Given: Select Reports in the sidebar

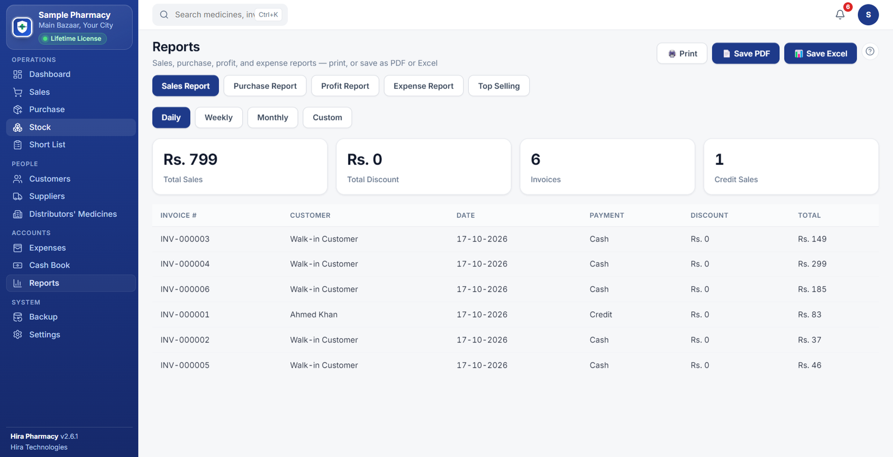Looking at the screenshot, I should pos(71,283).
